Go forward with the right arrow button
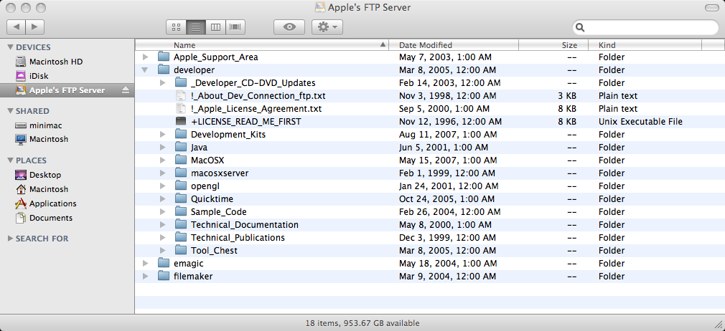The width and height of the screenshot is (725, 331). (35, 27)
